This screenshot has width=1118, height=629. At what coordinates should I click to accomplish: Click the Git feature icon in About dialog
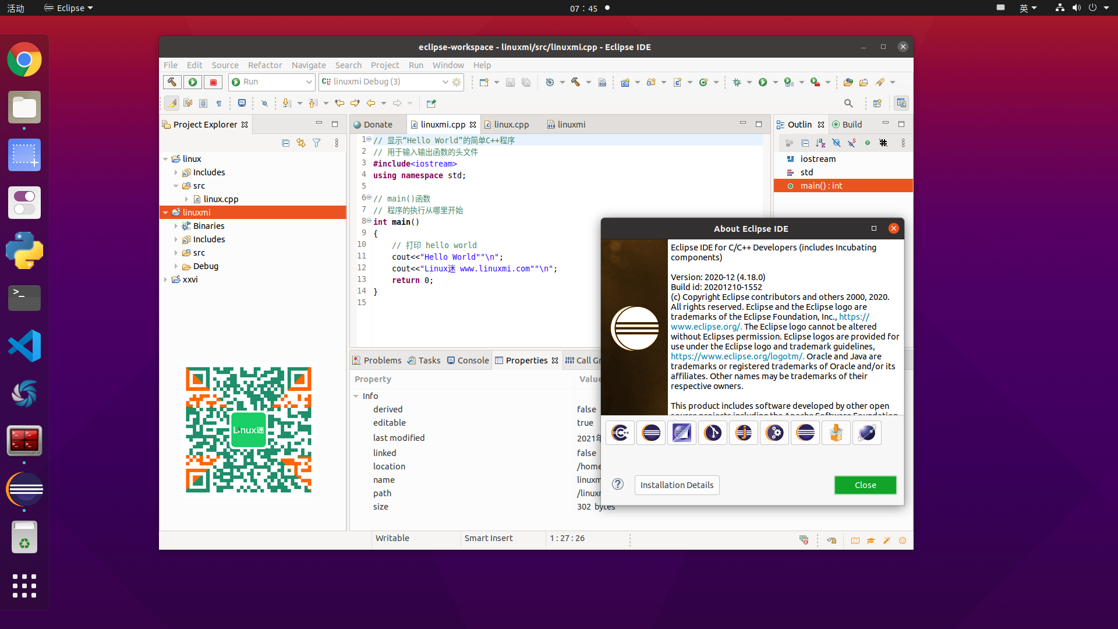coord(713,433)
